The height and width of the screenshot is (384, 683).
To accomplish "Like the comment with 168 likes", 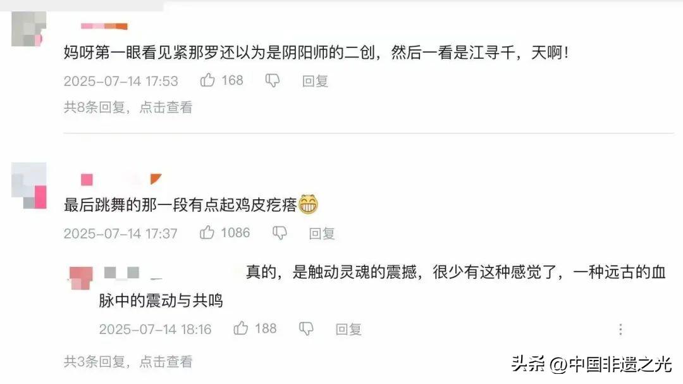I will [x=207, y=80].
